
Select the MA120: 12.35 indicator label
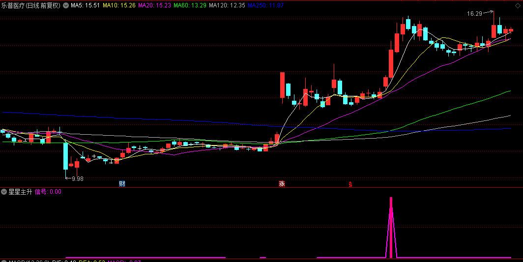(x=227, y=5)
